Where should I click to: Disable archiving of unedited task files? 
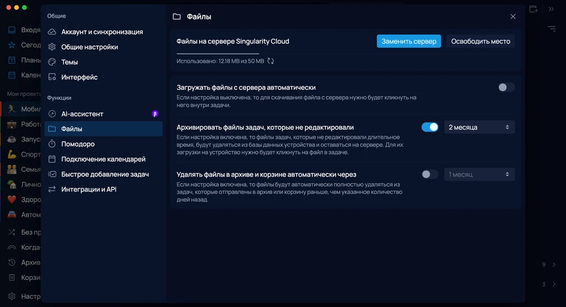[x=430, y=127]
